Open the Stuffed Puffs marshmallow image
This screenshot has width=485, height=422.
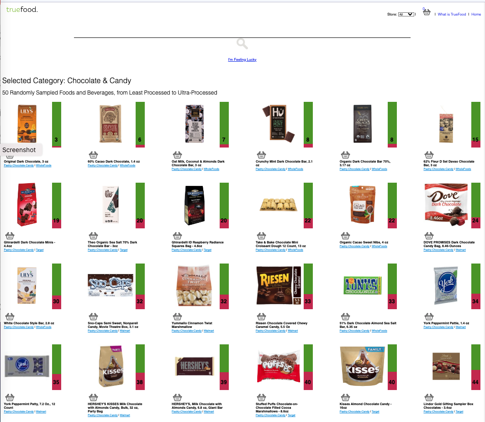point(279,366)
